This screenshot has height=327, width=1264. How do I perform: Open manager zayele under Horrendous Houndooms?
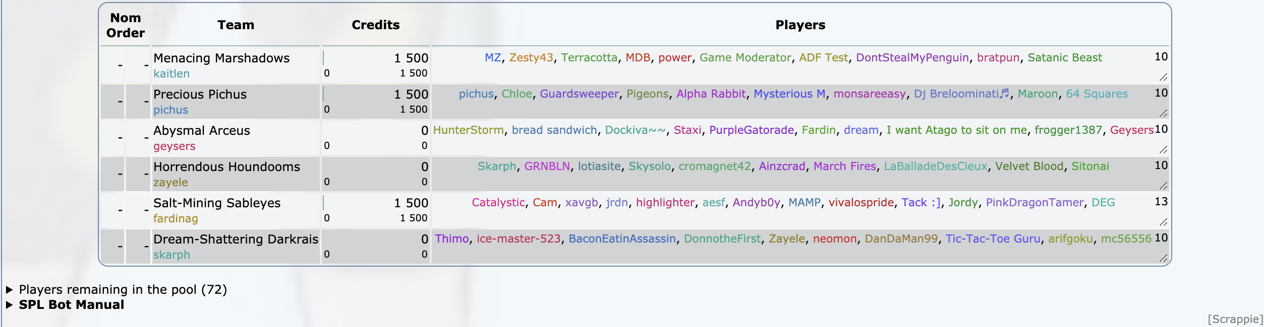[170, 183]
